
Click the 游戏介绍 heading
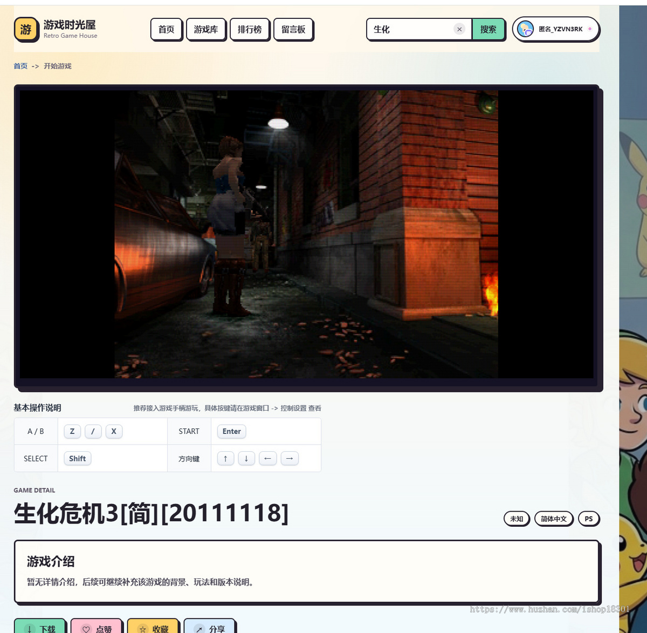click(51, 561)
